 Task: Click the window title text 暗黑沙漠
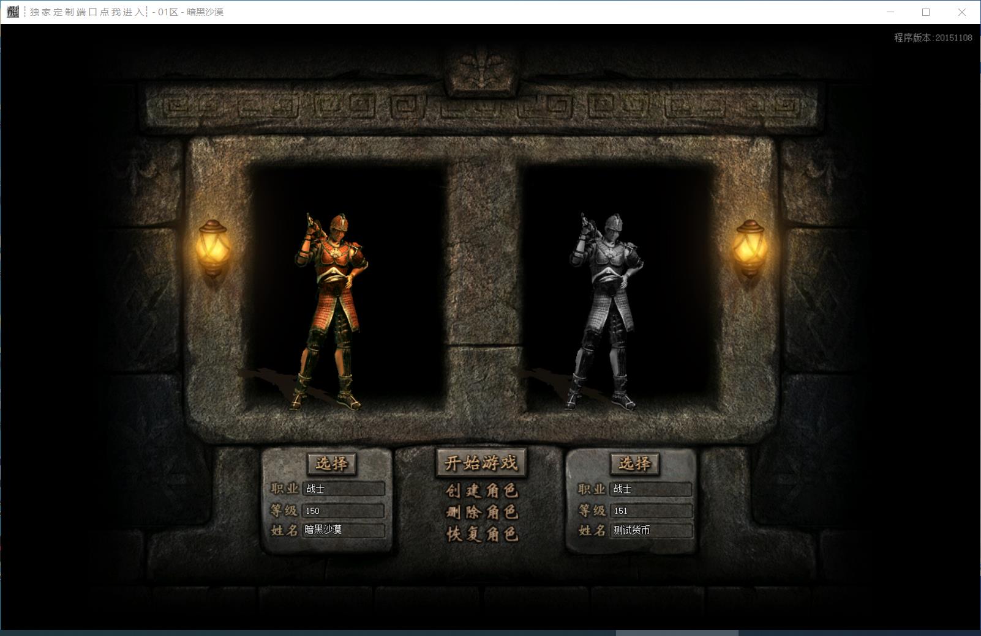tap(205, 12)
